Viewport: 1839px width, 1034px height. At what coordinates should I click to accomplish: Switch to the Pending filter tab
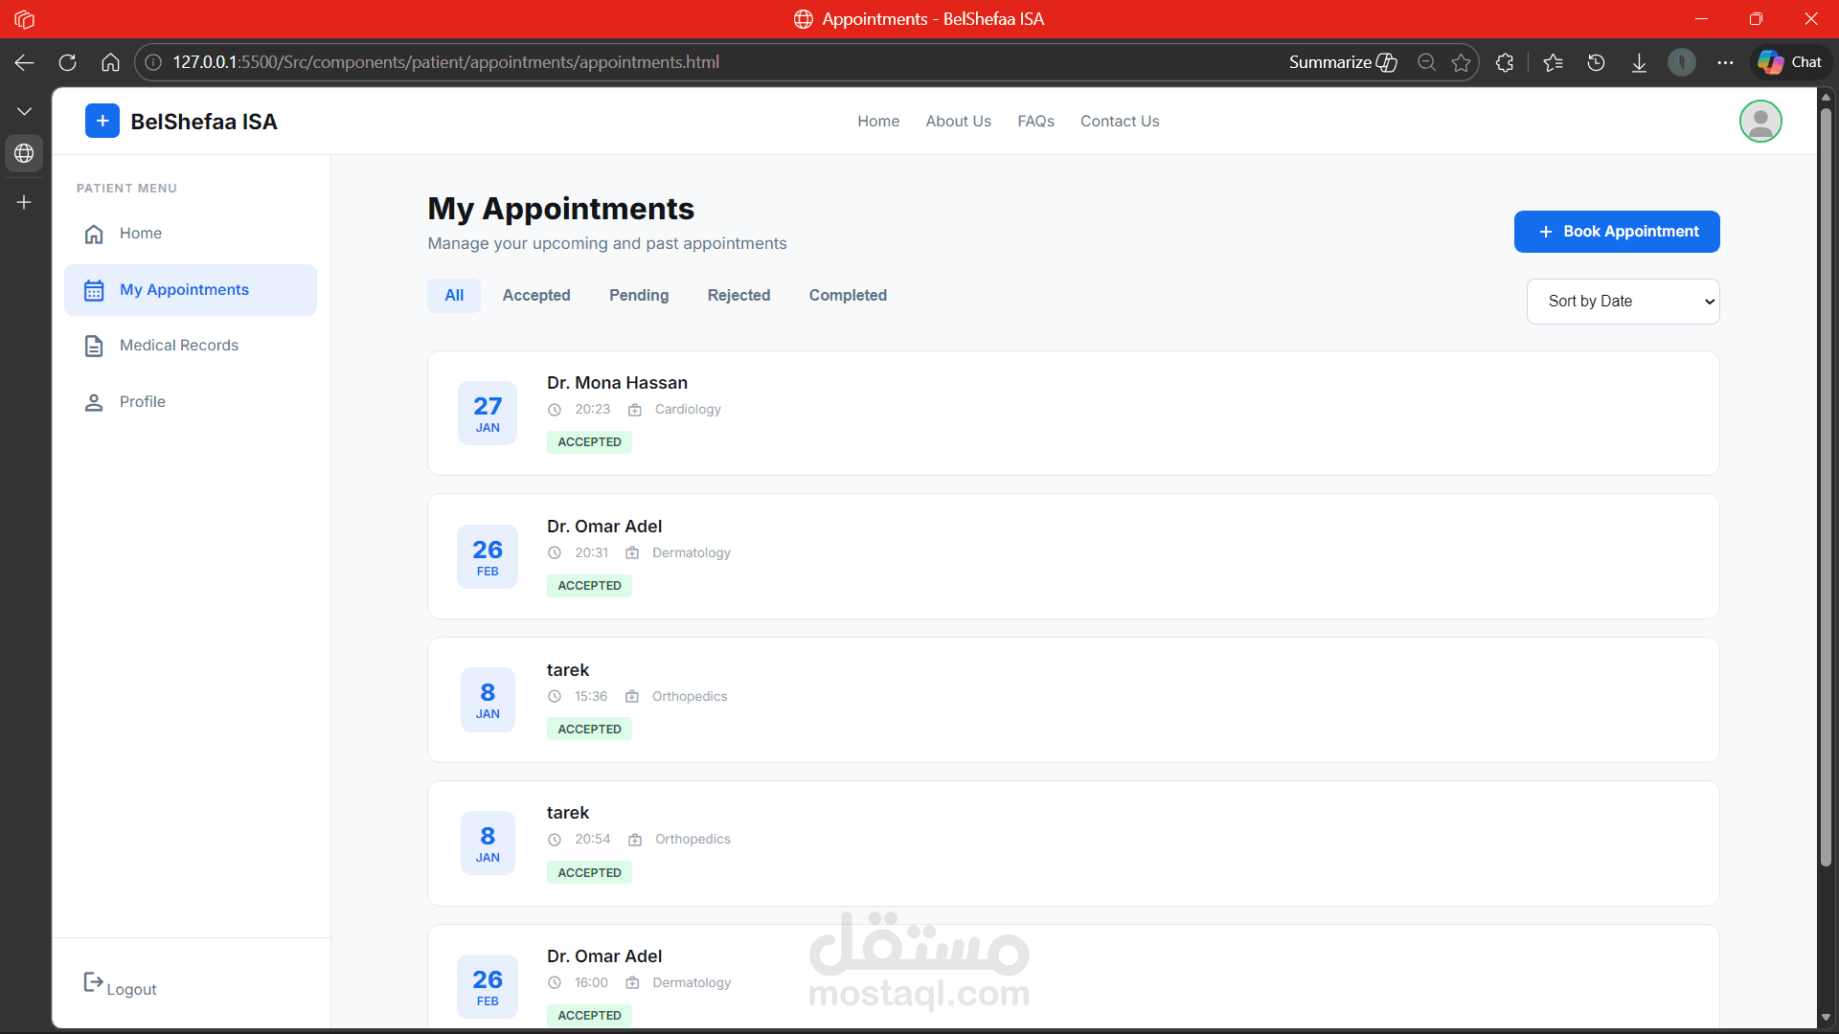[x=639, y=296]
